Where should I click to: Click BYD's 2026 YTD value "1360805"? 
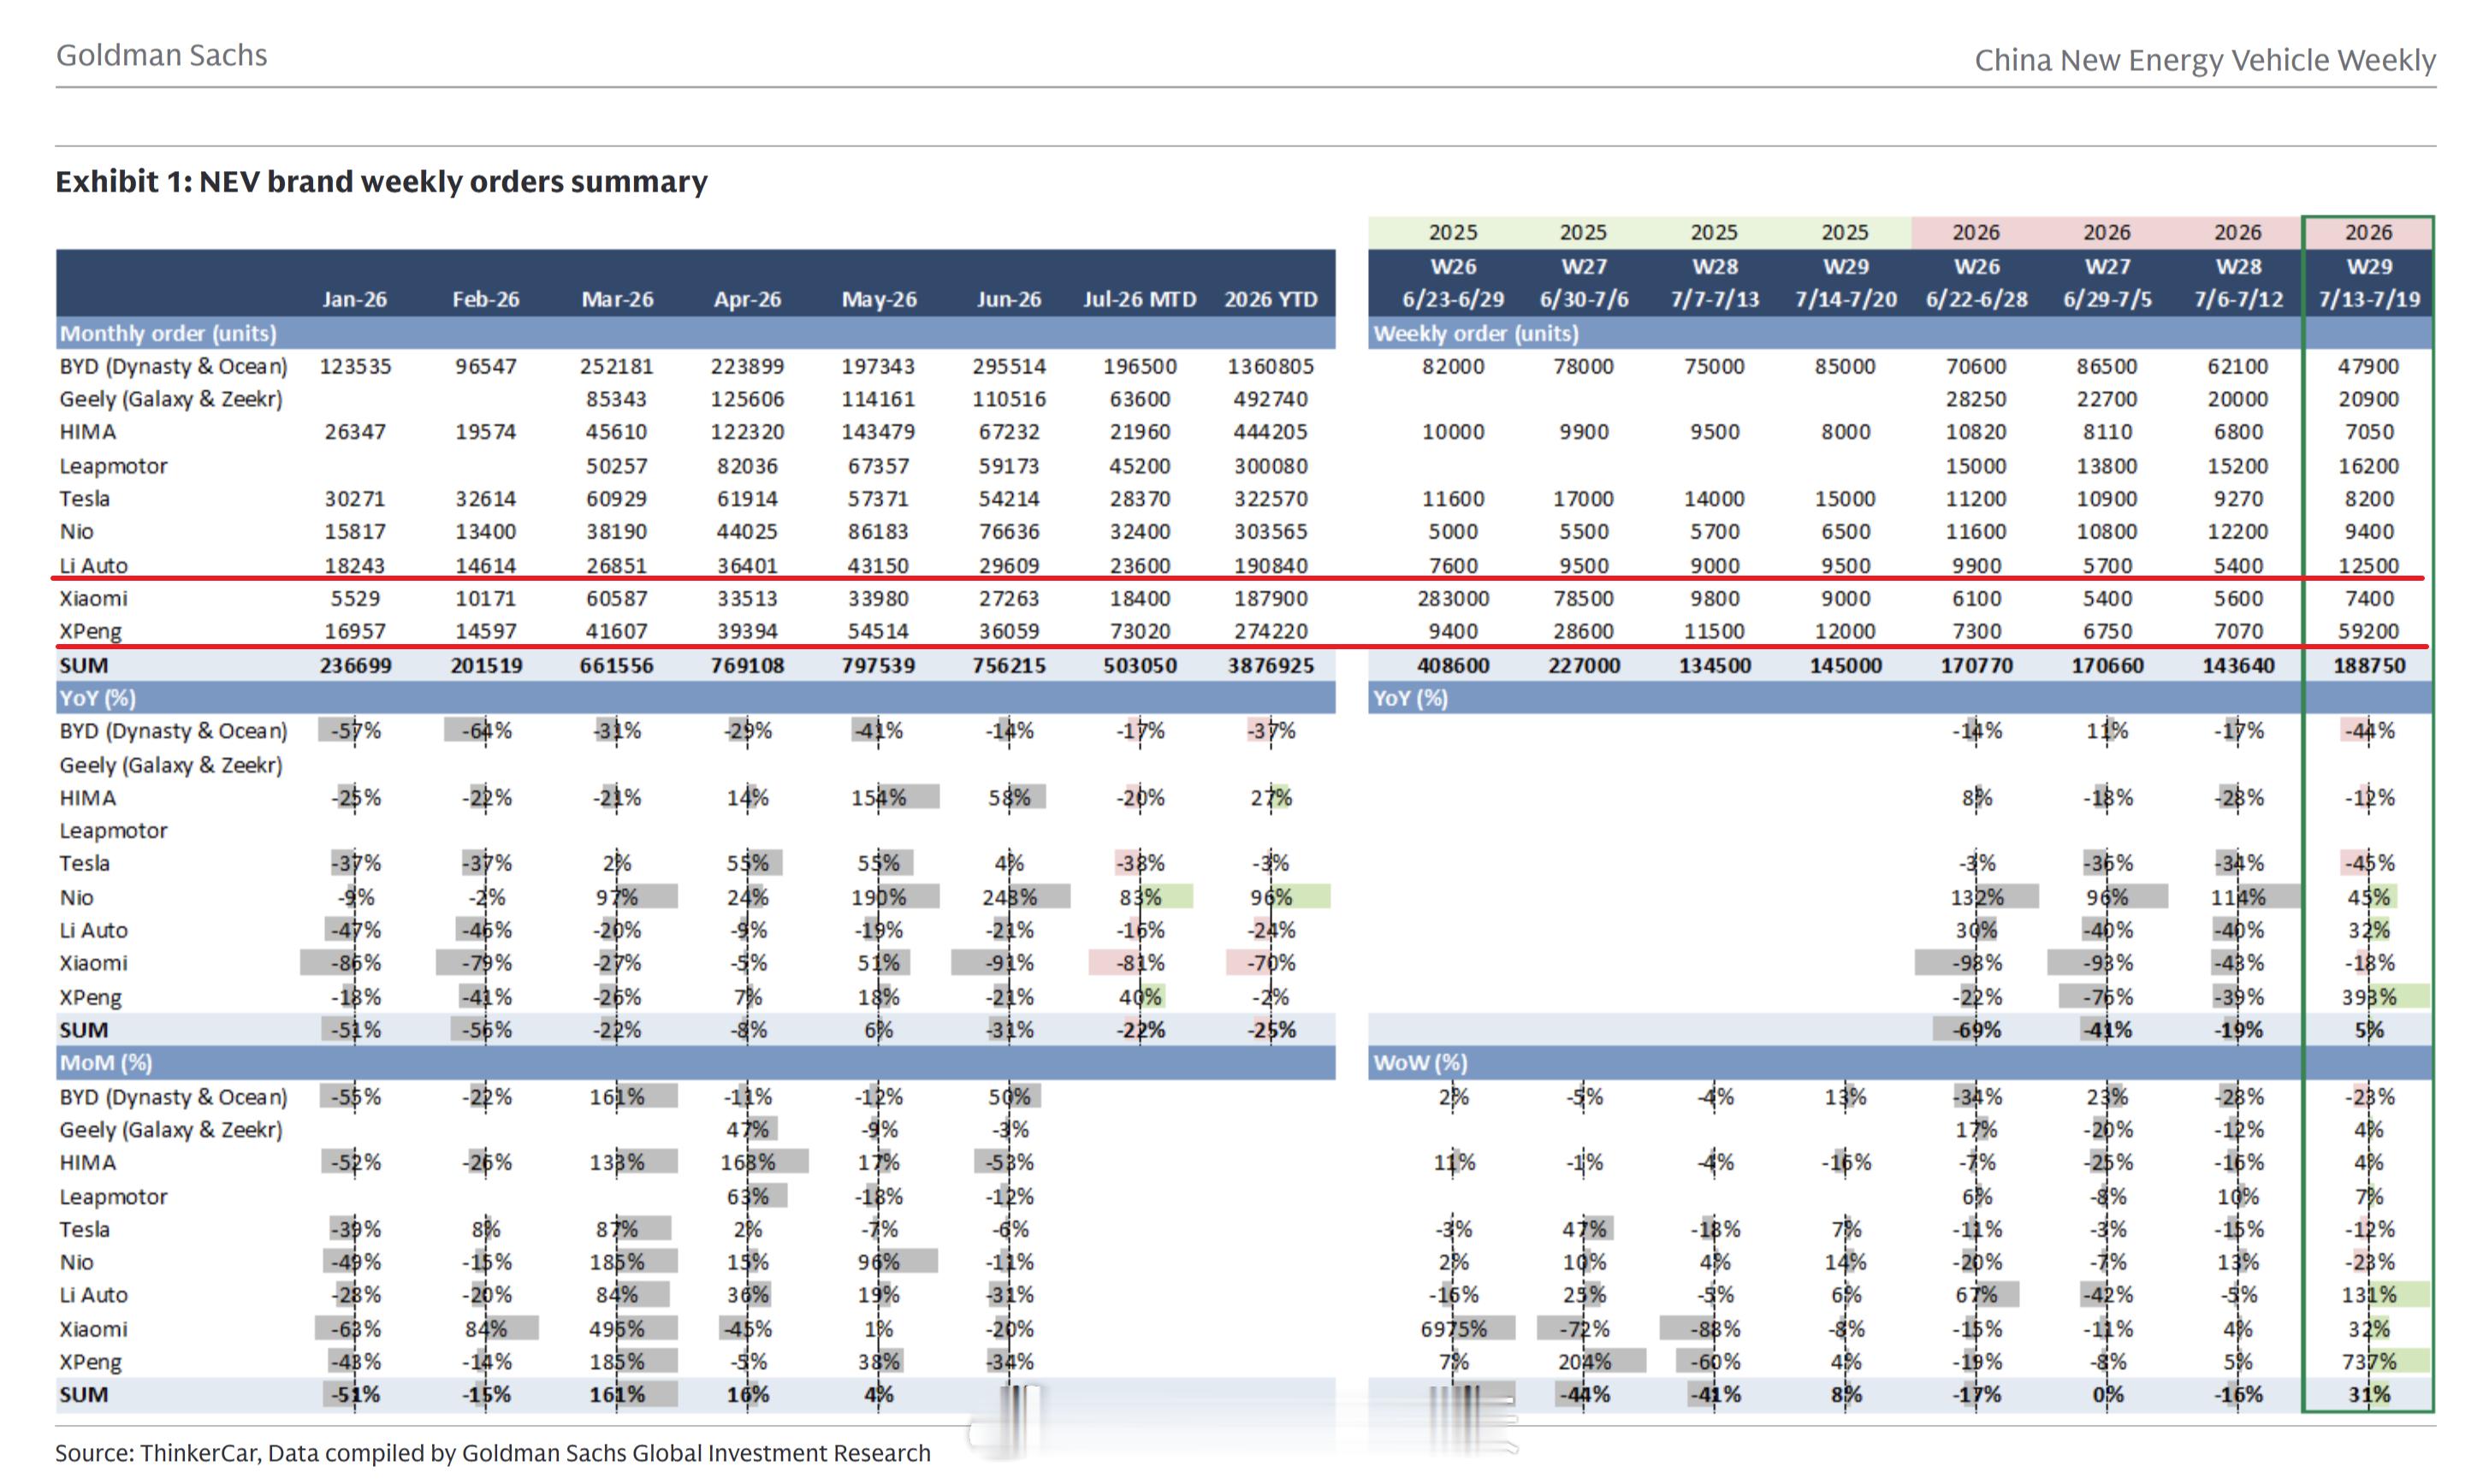(x=1271, y=366)
